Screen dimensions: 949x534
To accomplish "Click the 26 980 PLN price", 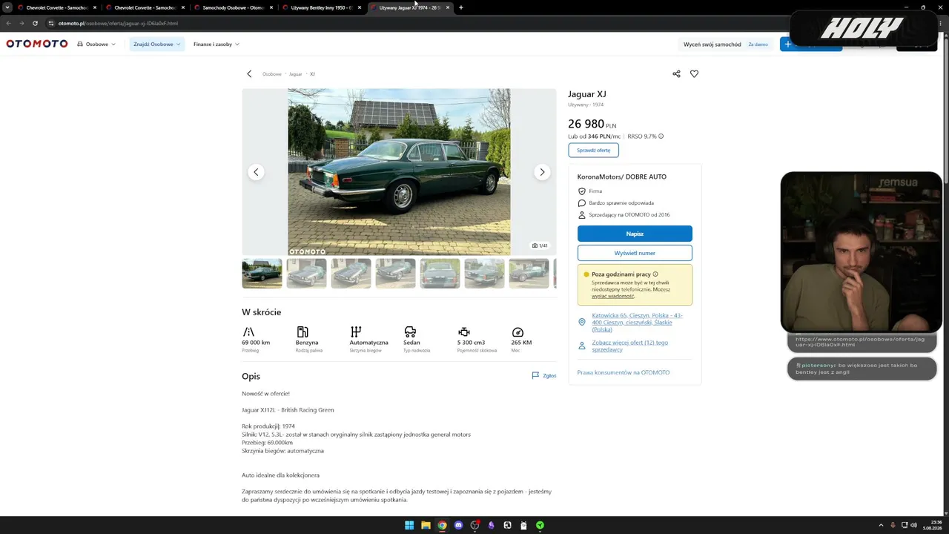I will coord(592,124).
